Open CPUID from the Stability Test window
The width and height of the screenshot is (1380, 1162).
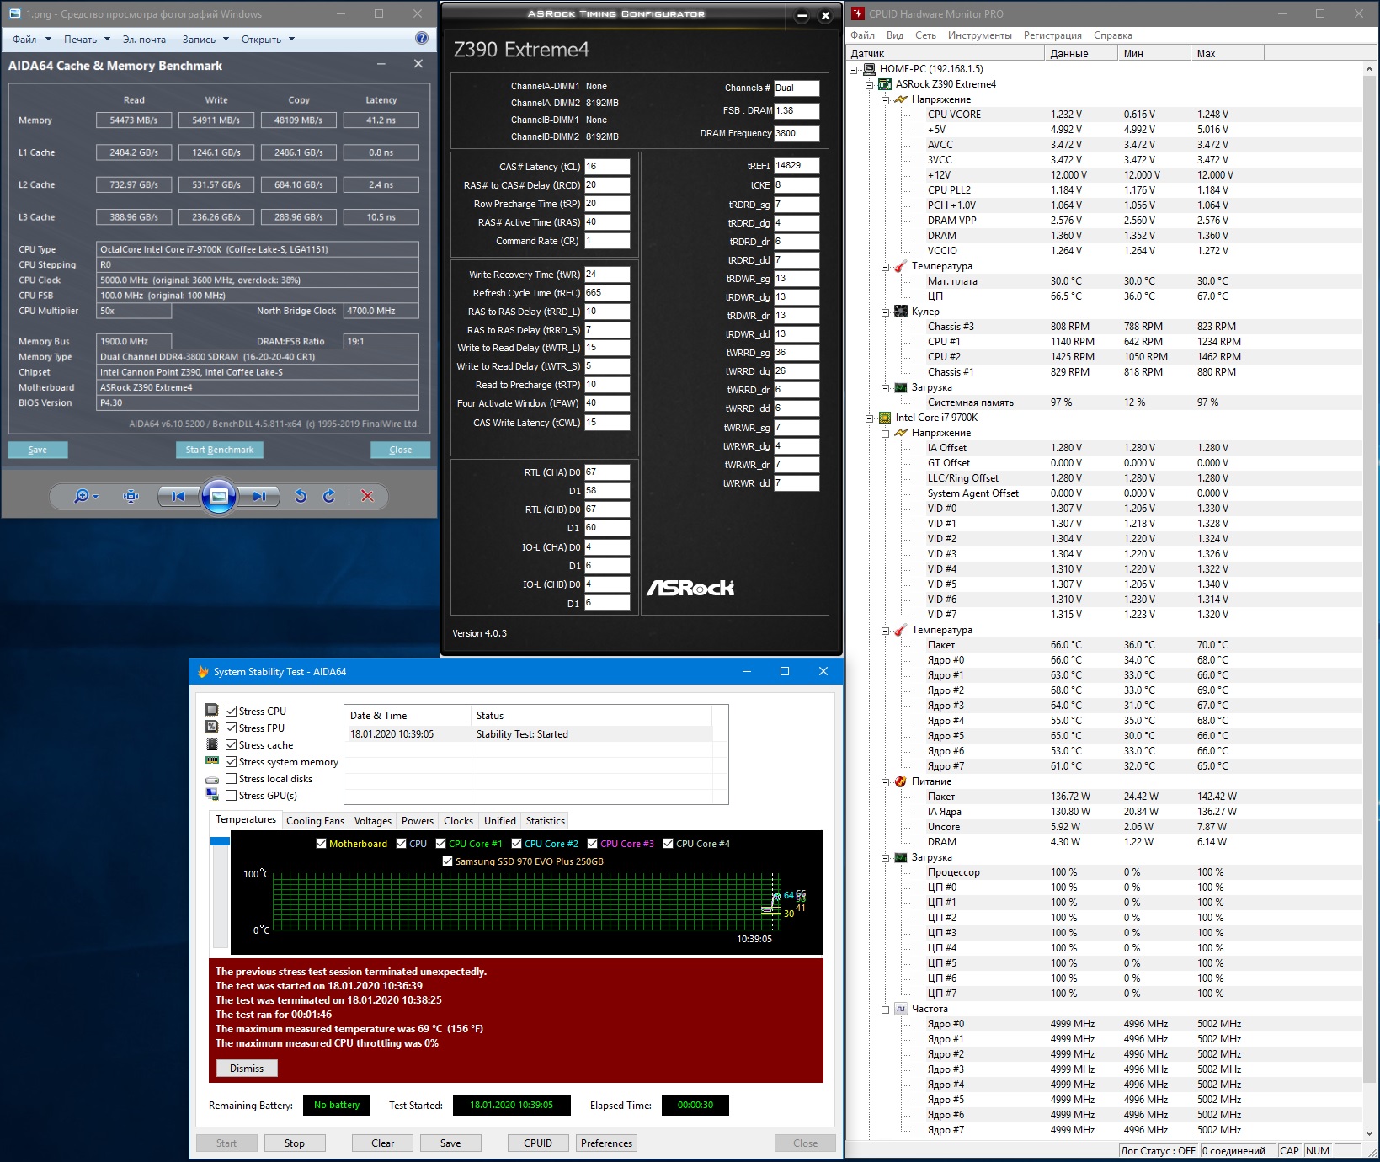point(538,1143)
